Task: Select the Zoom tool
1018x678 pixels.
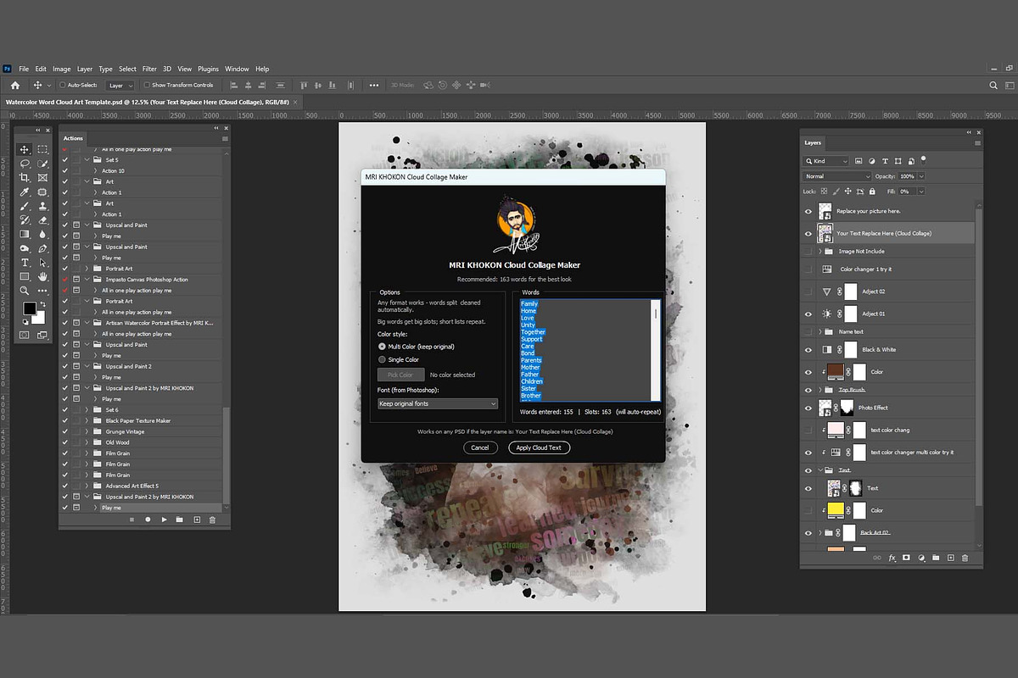Action: 25,291
